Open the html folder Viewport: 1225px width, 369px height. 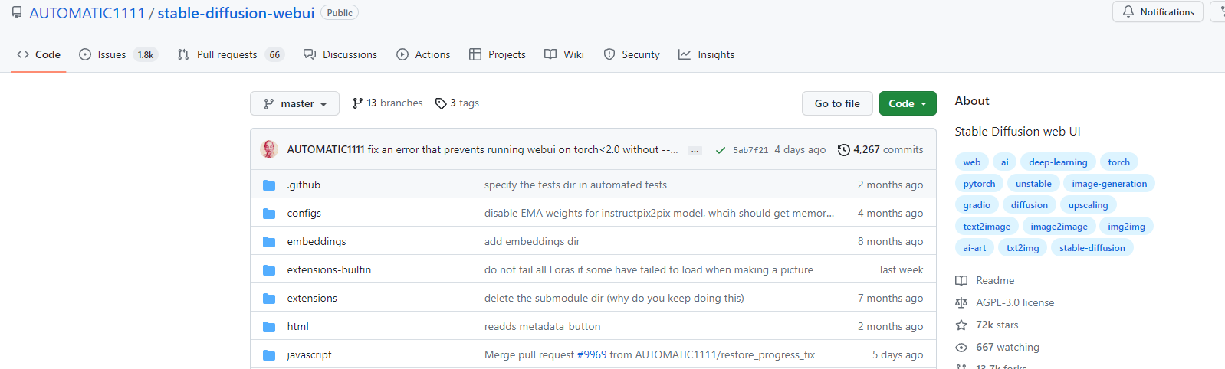pos(297,326)
